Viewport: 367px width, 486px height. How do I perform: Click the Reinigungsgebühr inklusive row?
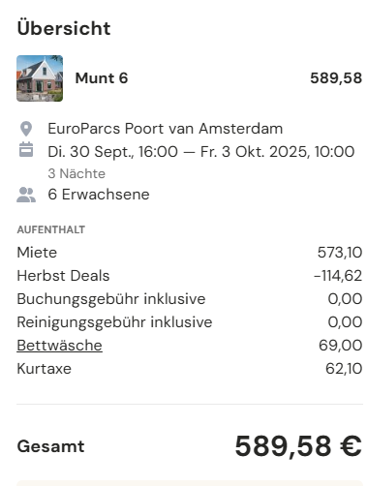190,322
